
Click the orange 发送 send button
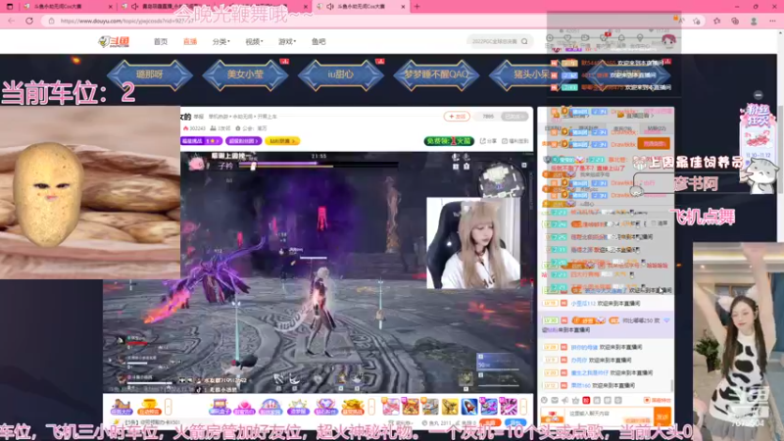point(662,416)
